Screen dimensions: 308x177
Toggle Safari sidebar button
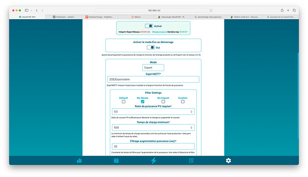click(26, 10)
